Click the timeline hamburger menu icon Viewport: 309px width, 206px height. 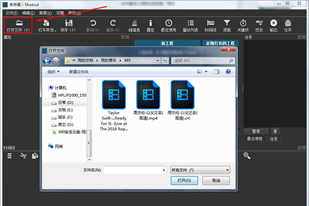10,156
